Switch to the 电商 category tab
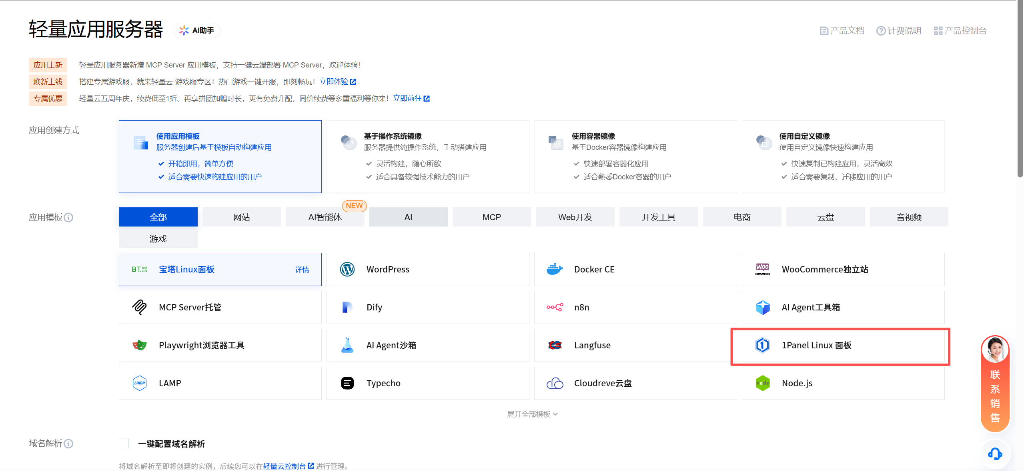 (742, 217)
